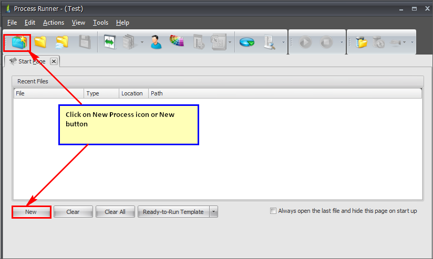
Task: Open Ready-to-Run Template dropdown arrow
Action: (213, 212)
